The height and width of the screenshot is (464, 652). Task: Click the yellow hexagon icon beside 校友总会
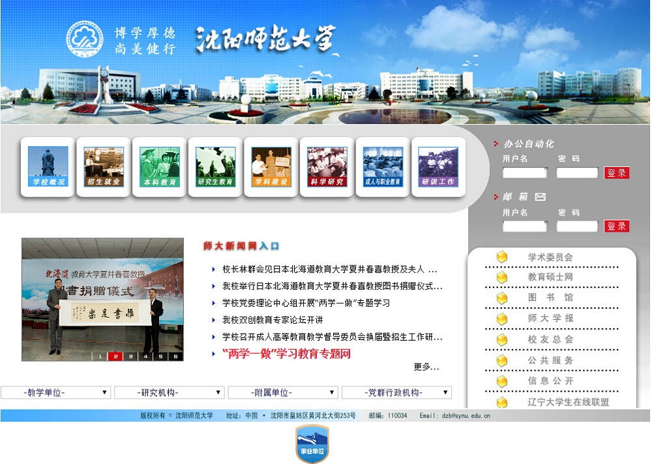502,339
